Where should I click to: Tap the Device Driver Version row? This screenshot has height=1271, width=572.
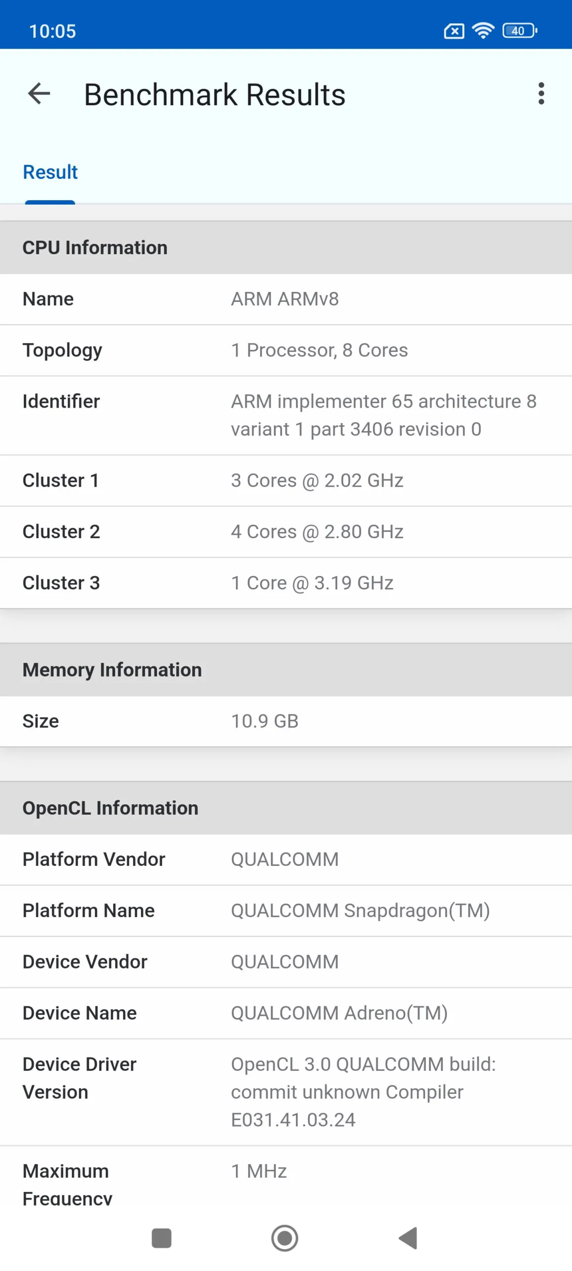(286, 1092)
